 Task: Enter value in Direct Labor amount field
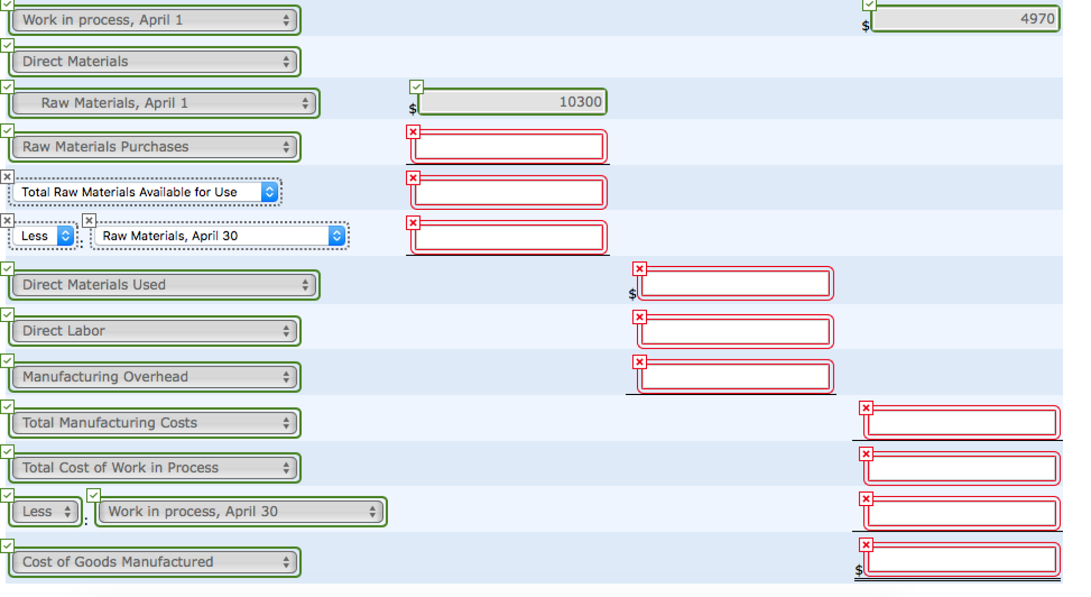[x=735, y=331]
